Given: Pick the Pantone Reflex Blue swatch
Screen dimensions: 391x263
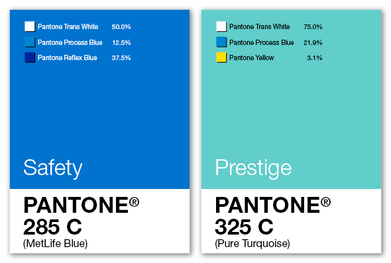Looking at the screenshot, I should [30, 57].
